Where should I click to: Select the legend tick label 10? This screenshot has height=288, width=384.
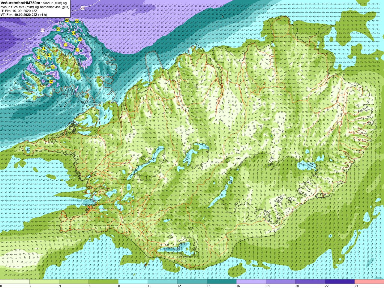coord(149,286)
